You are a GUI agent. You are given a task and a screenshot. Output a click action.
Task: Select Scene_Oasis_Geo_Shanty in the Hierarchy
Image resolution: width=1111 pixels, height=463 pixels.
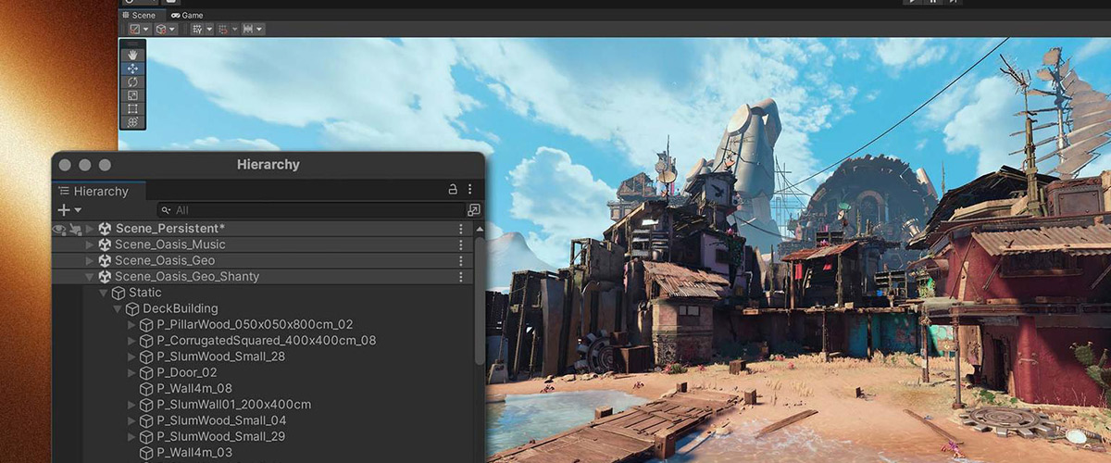(187, 277)
